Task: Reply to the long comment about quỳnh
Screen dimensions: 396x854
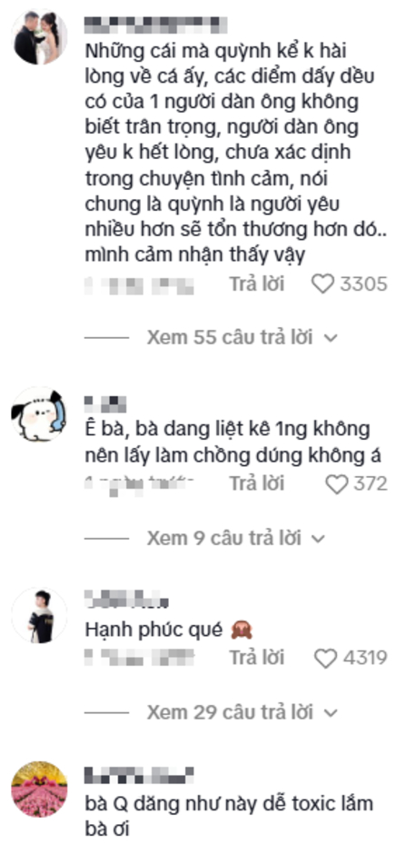Action: pyautogui.click(x=256, y=283)
